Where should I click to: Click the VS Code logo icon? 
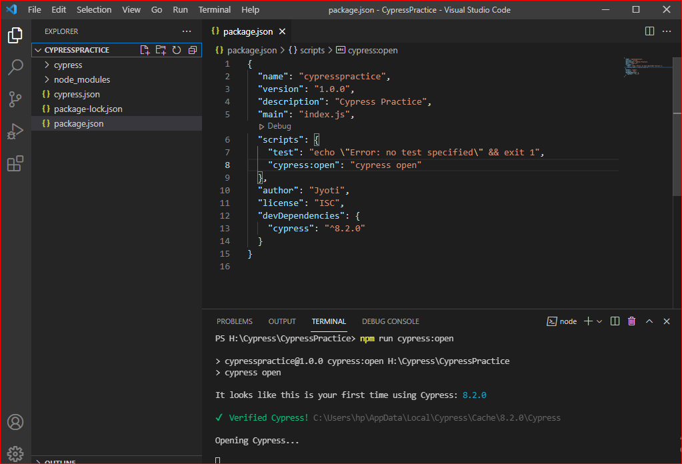(12, 9)
